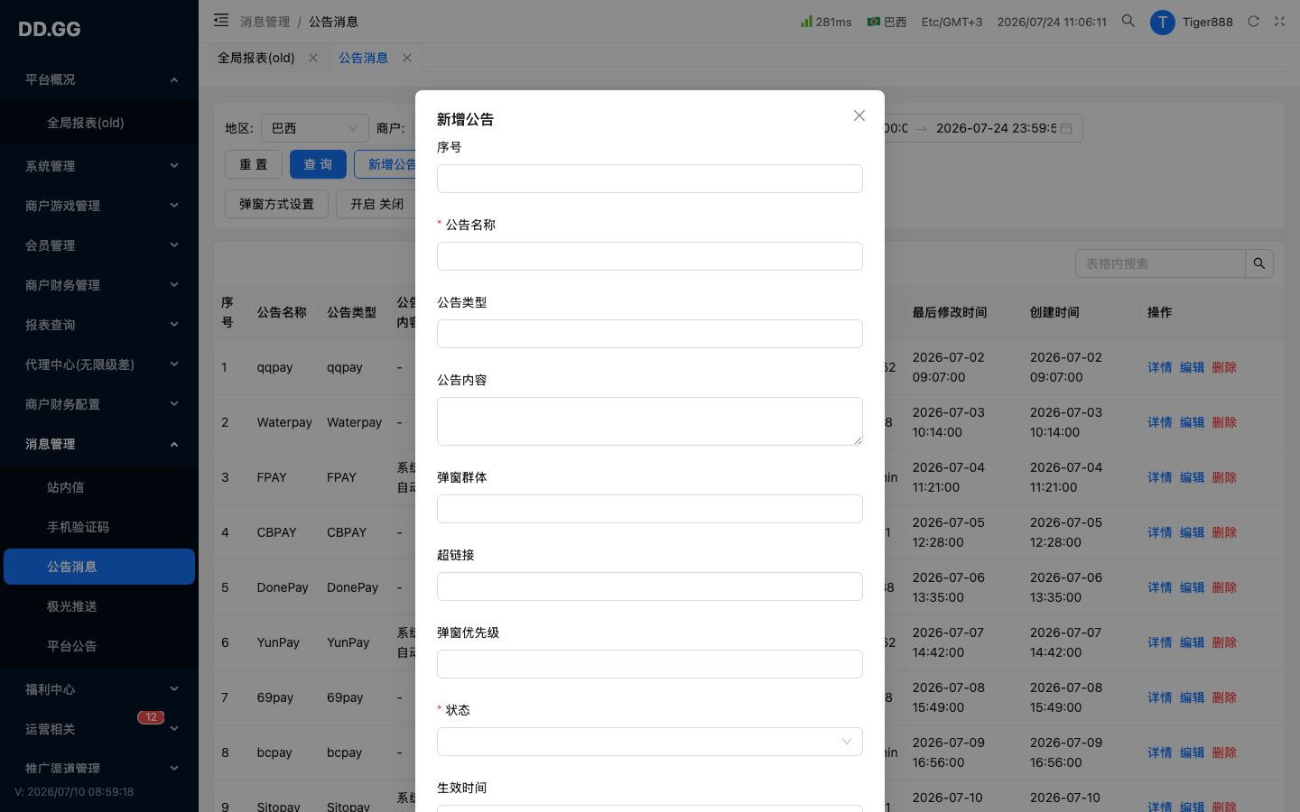
Task: Click 删除 for FPAY row
Action: click(1224, 477)
